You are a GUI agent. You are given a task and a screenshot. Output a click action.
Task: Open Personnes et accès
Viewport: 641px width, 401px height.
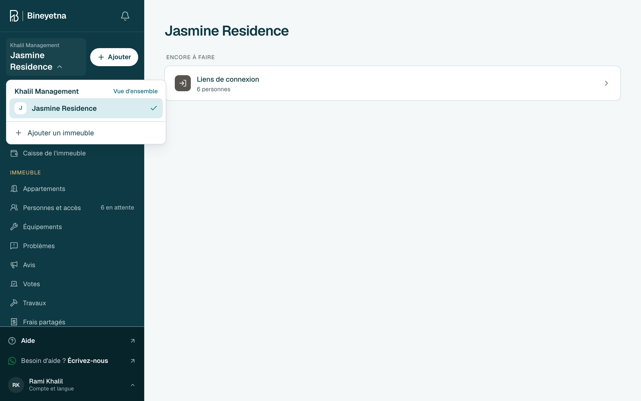pyautogui.click(x=72, y=208)
